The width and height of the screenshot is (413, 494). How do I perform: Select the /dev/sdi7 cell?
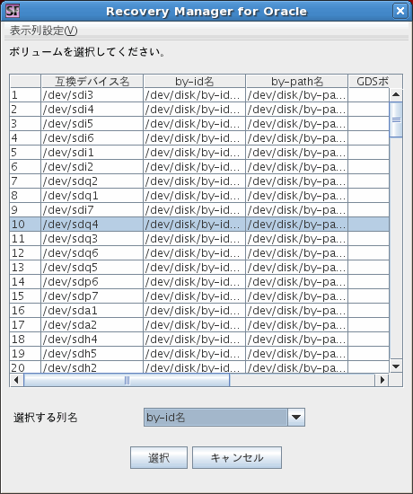[92, 210]
